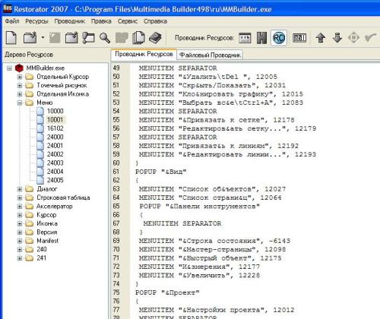Image resolution: width=380 pixels, height=319 pixels.
Task: Switch to the Файловый Проводник tab
Action: [210, 55]
